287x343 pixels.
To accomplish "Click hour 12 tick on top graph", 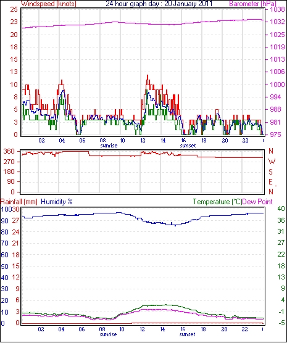I will (x=143, y=141).
